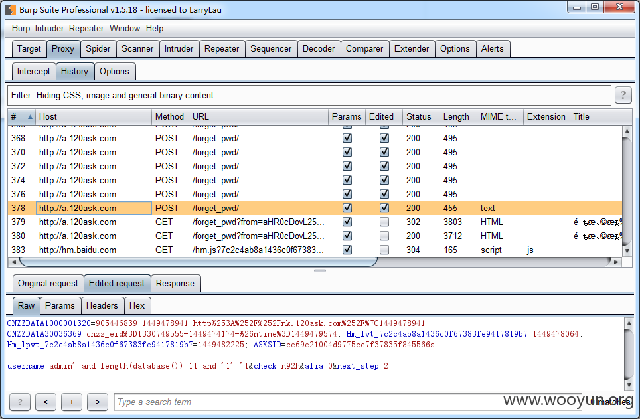Switch to the Params view tab

(60, 306)
